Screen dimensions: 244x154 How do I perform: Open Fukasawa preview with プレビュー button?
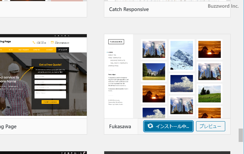click(210, 126)
